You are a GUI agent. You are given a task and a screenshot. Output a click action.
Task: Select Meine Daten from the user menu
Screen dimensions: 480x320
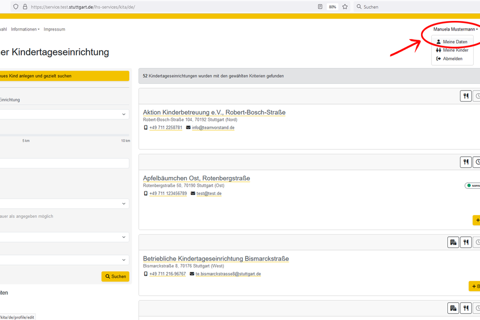(455, 42)
